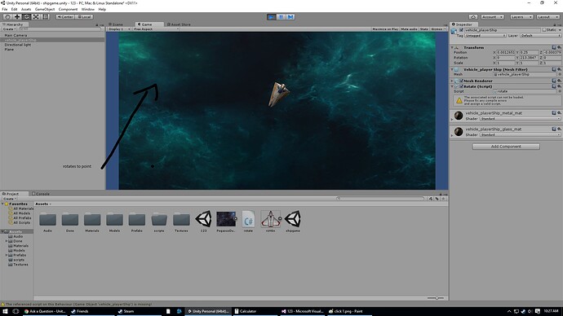Image resolution: width=563 pixels, height=316 pixels.
Task: Pause the game playback
Action: 281,17
